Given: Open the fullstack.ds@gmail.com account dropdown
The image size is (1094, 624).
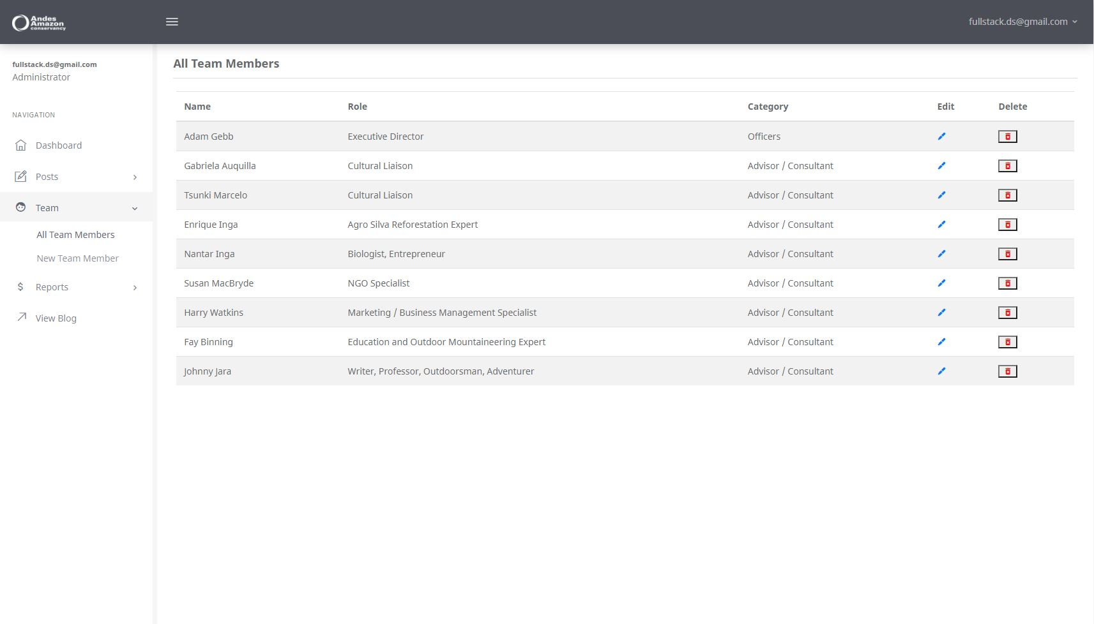Looking at the screenshot, I should pyautogui.click(x=1022, y=22).
